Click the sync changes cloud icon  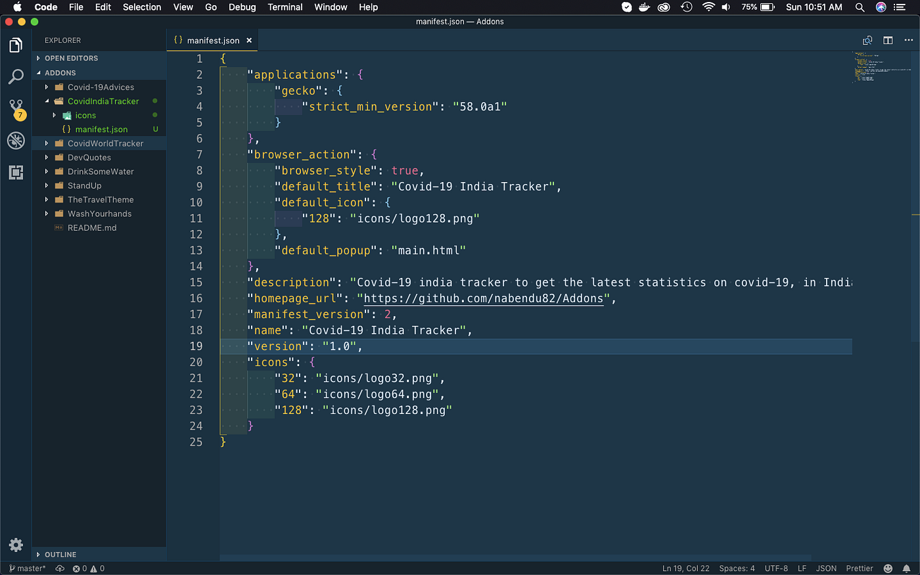60,568
